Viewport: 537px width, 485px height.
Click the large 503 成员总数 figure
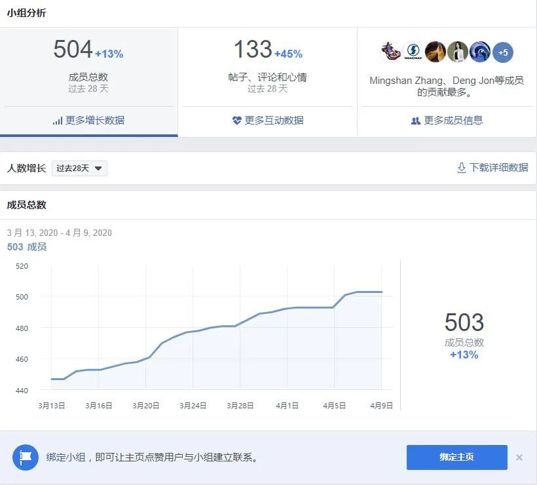(x=464, y=322)
